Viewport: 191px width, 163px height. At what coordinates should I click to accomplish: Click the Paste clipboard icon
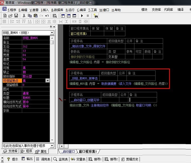click(x=35, y=16)
